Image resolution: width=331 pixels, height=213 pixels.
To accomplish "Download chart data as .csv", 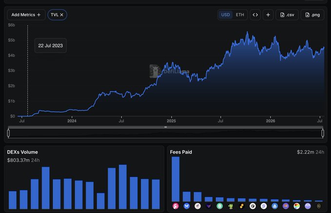I will tap(287, 15).
